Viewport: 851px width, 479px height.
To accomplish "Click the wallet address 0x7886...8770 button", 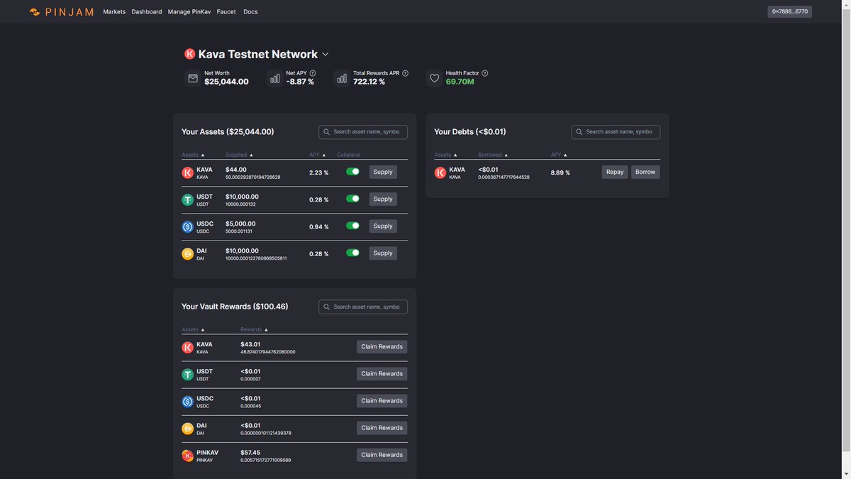I will click(789, 12).
